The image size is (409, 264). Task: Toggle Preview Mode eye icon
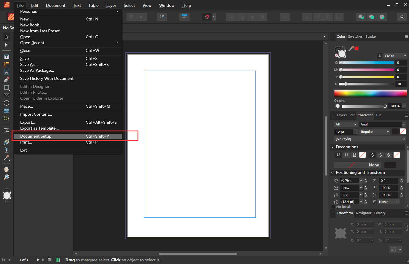point(162,17)
